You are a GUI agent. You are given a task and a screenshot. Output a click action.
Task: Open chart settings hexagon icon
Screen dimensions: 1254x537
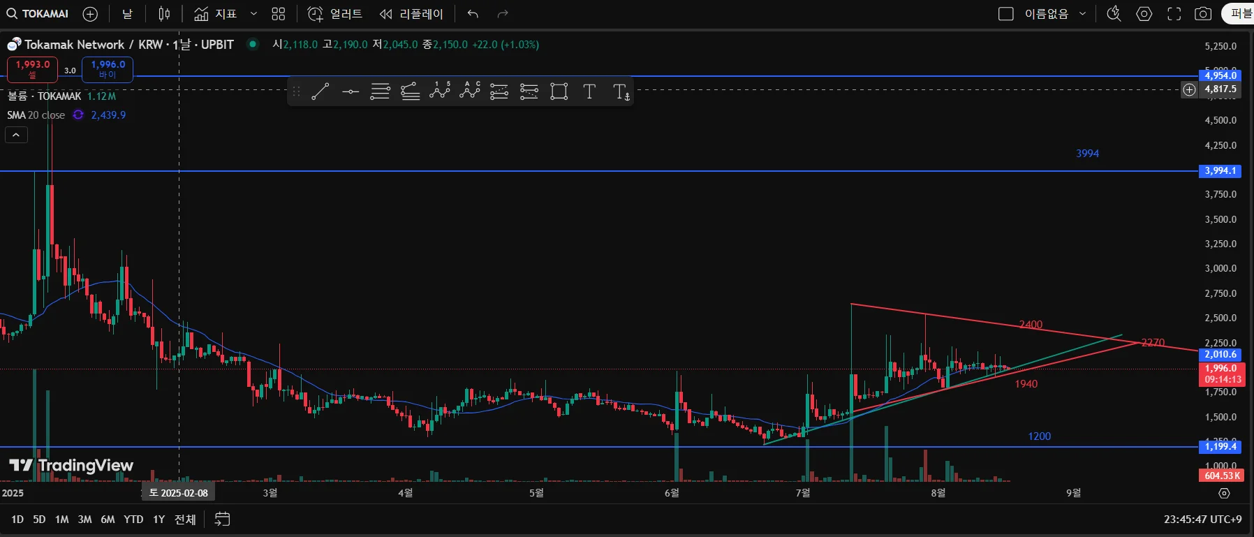pos(1144,14)
